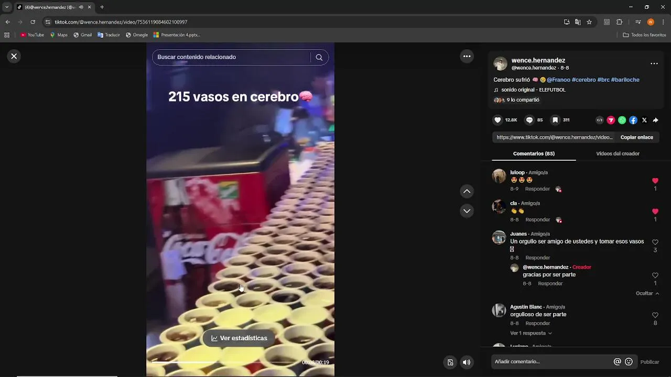
Task: Open emoji picker in comment box
Action: pyautogui.click(x=629, y=362)
